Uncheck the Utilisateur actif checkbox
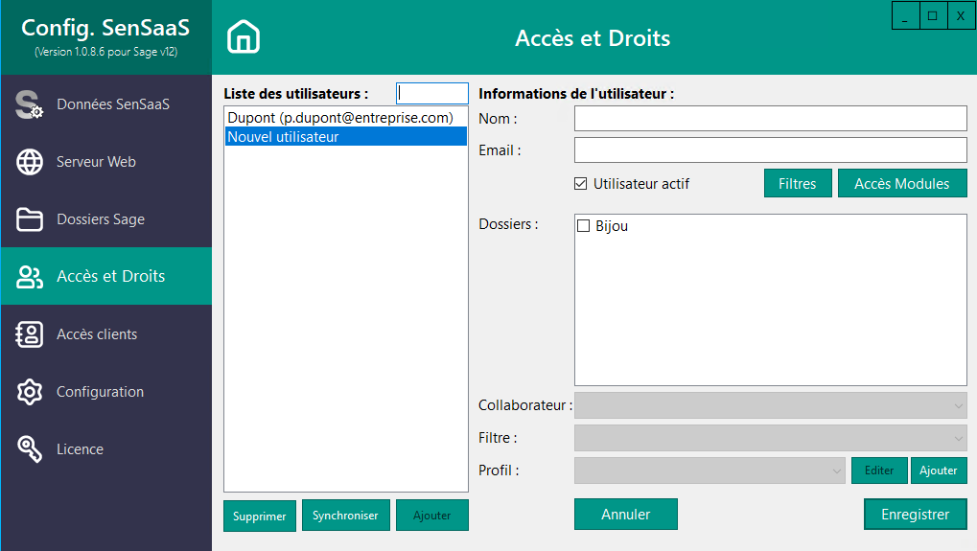Screen dimensions: 977x551 coord(580,184)
